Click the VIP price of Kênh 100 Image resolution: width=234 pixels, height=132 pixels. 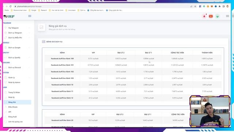(x=93, y=59)
